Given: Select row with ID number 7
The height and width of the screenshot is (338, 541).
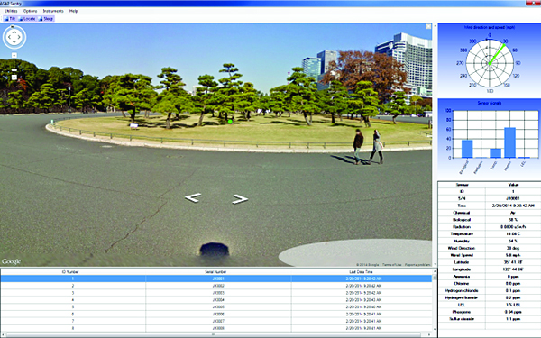Looking at the screenshot, I should pos(216,321).
